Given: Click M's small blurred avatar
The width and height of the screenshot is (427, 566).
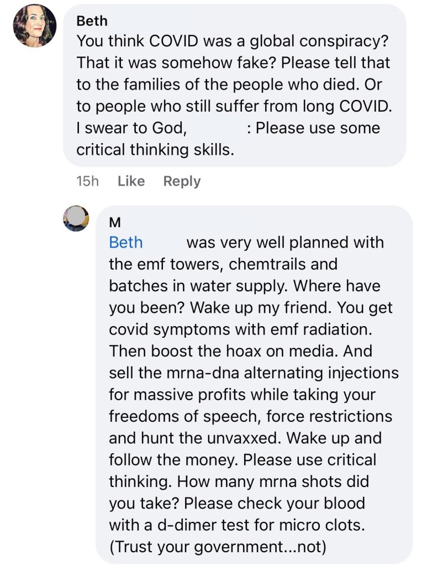Looking at the screenshot, I should [x=76, y=218].
